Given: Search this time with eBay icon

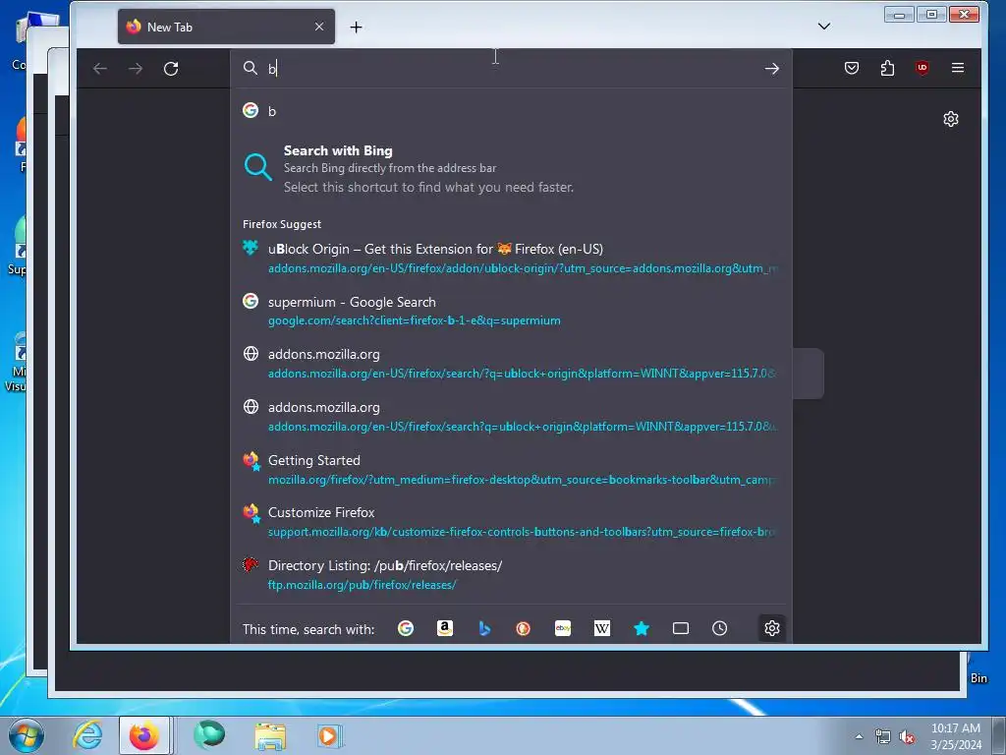Looking at the screenshot, I should point(563,628).
